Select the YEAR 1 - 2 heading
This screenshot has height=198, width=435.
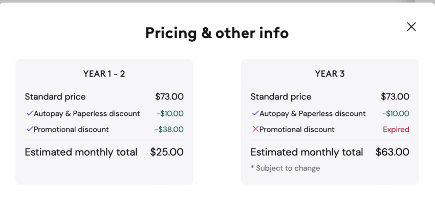point(104,74)
